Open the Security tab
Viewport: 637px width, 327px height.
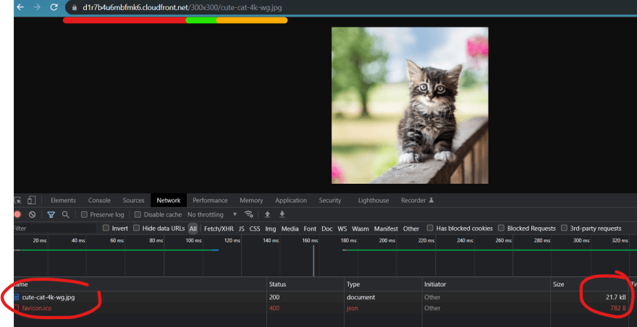click(x=330, y=200)
